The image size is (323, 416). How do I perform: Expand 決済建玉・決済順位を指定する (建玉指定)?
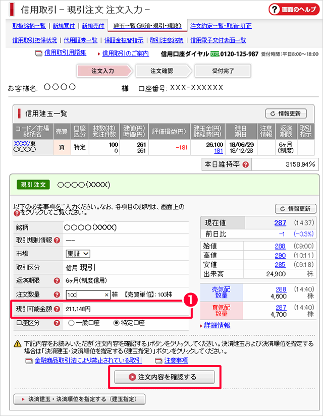click(x=79, y=399)
